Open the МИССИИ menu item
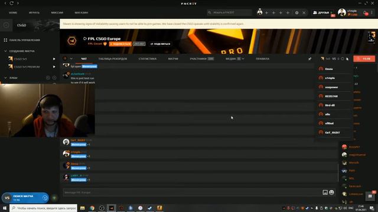 [57, 12]
